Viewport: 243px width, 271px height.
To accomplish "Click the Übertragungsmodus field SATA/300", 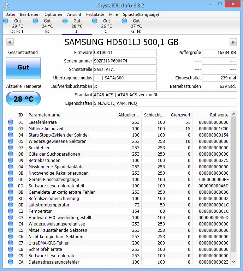I will (x=125, y=78).
